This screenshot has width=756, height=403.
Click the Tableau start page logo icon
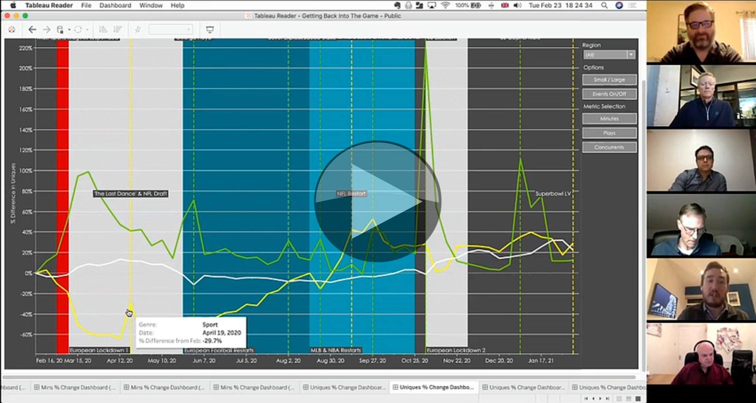[x=12, y=30]
